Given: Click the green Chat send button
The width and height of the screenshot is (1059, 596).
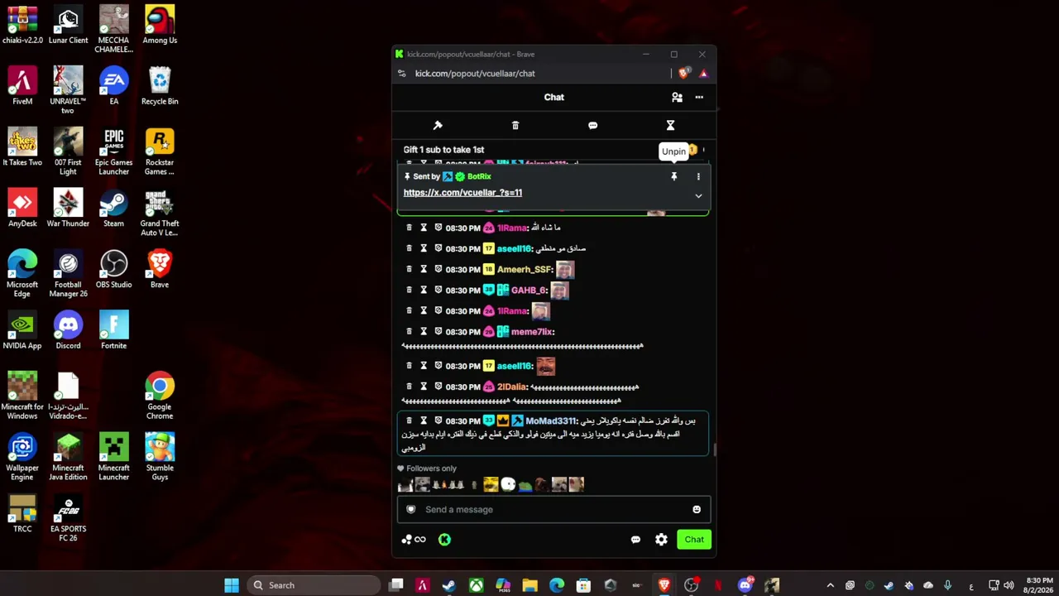Looking at the screenshot, I should point(693,540).
